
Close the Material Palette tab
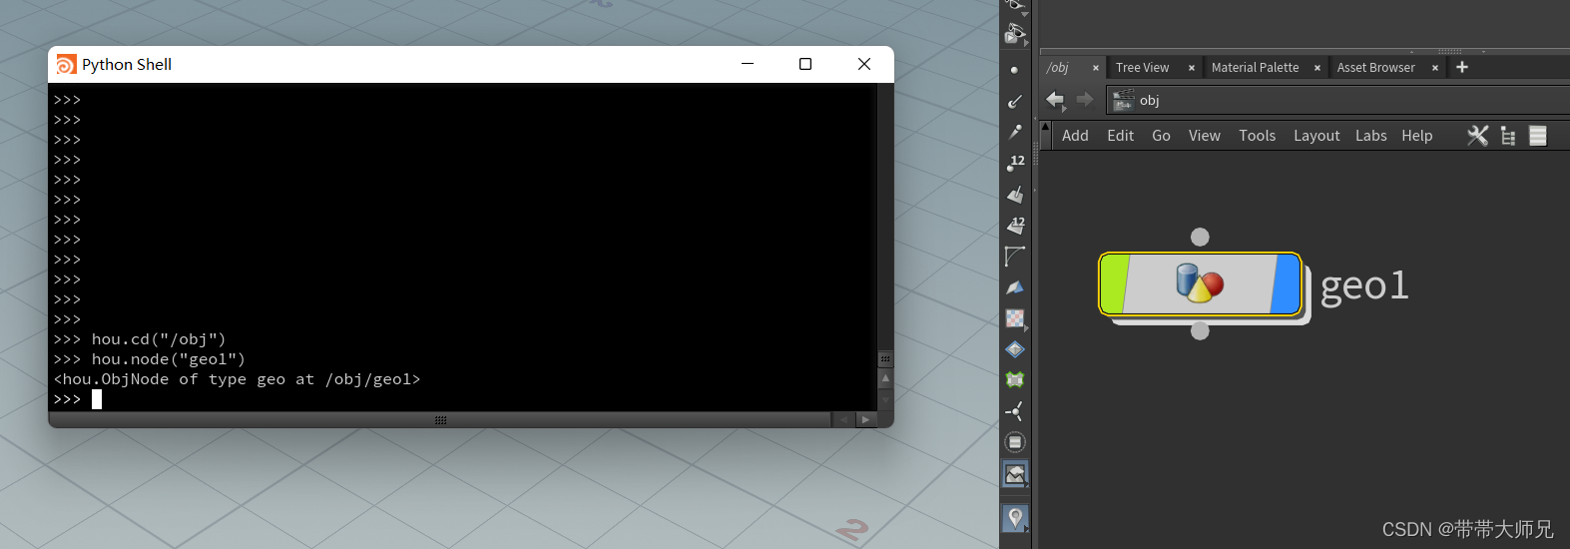click(1317, 68)
